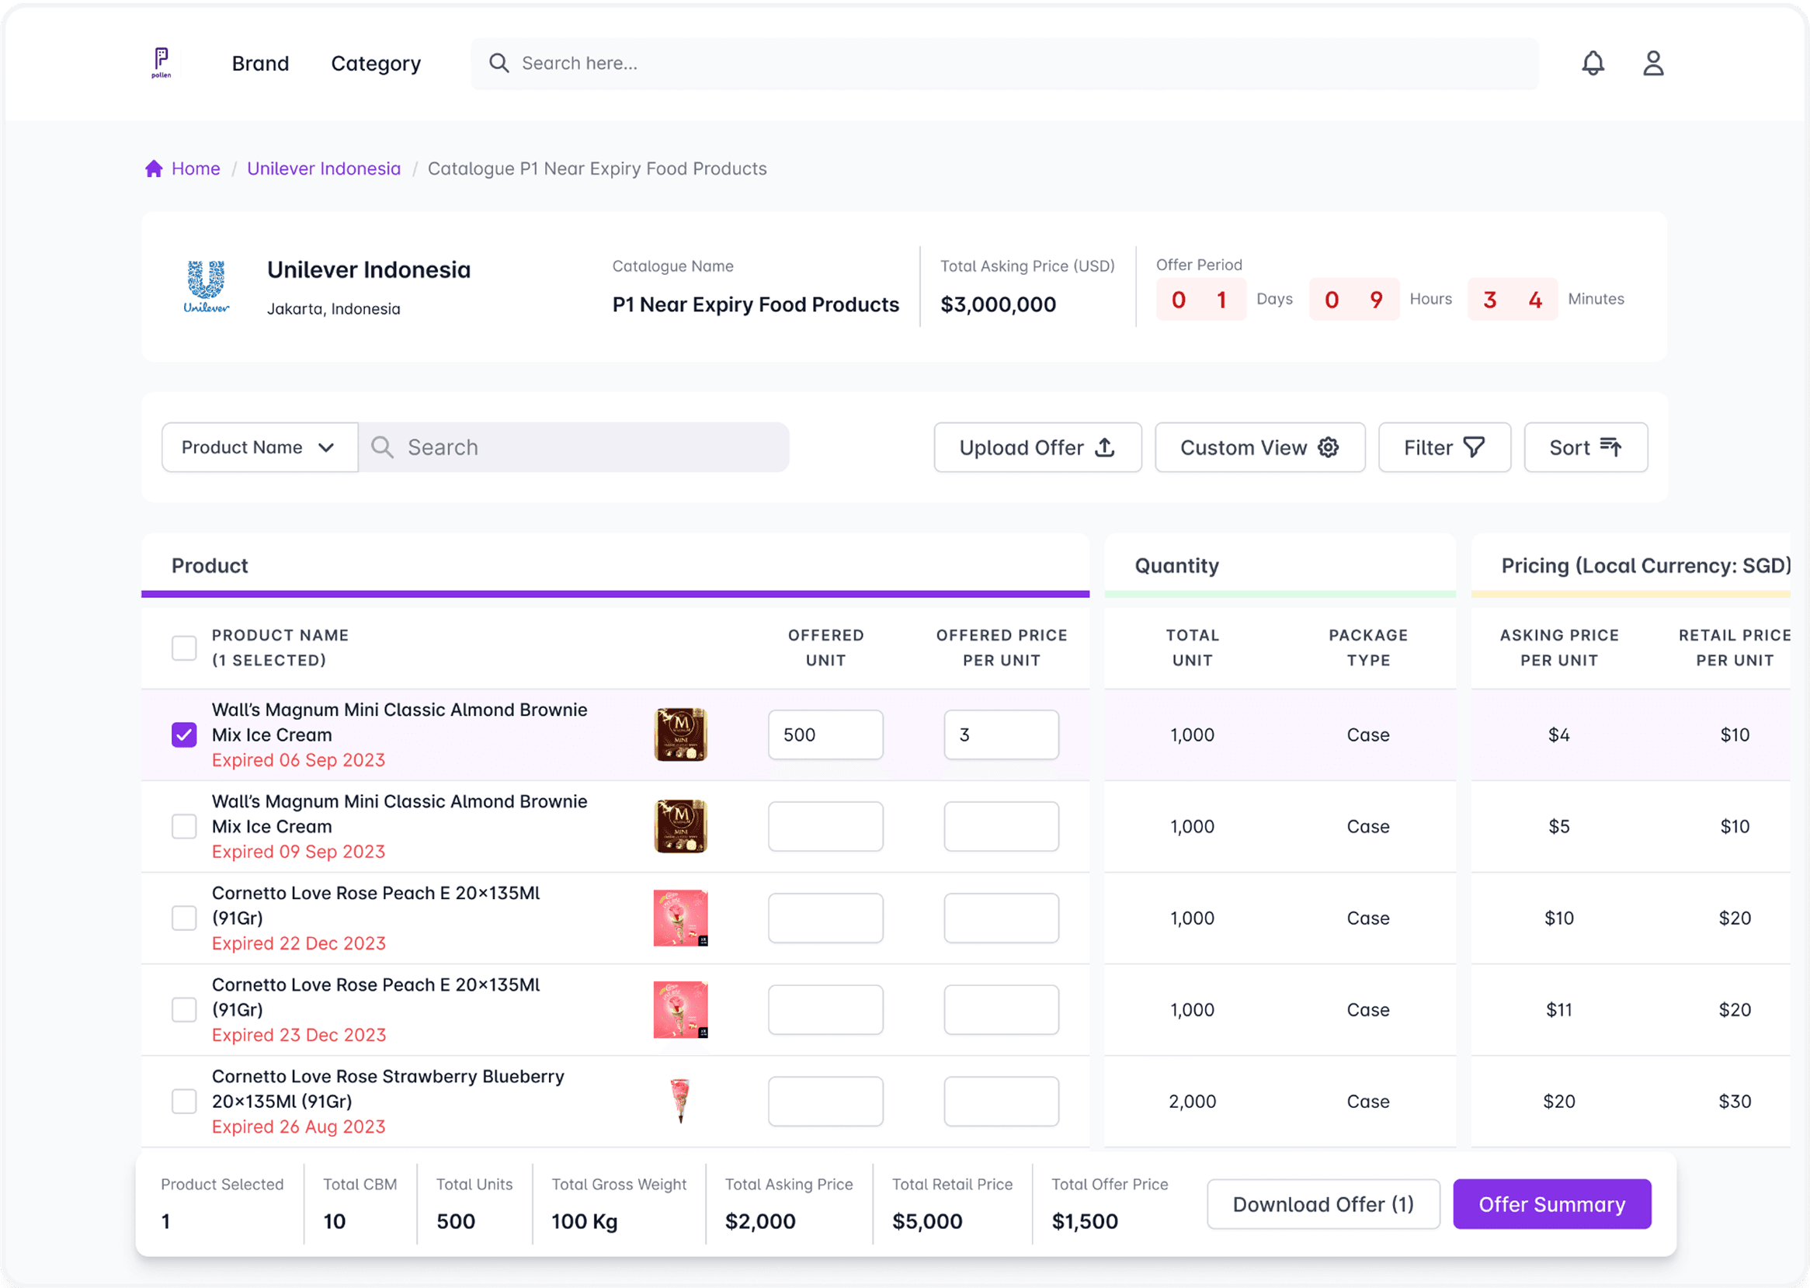Viewport: 1810px width, 1288px height.
Task: Click the product search magnifier icon
Action: pyautogui.click(x=382, y=447)
